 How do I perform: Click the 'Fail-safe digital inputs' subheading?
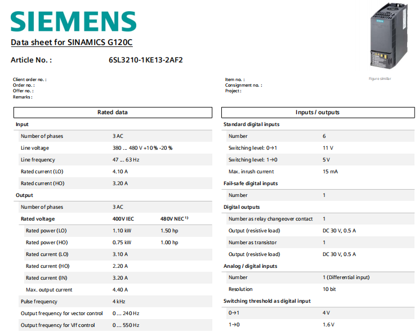tap(251, 183)
